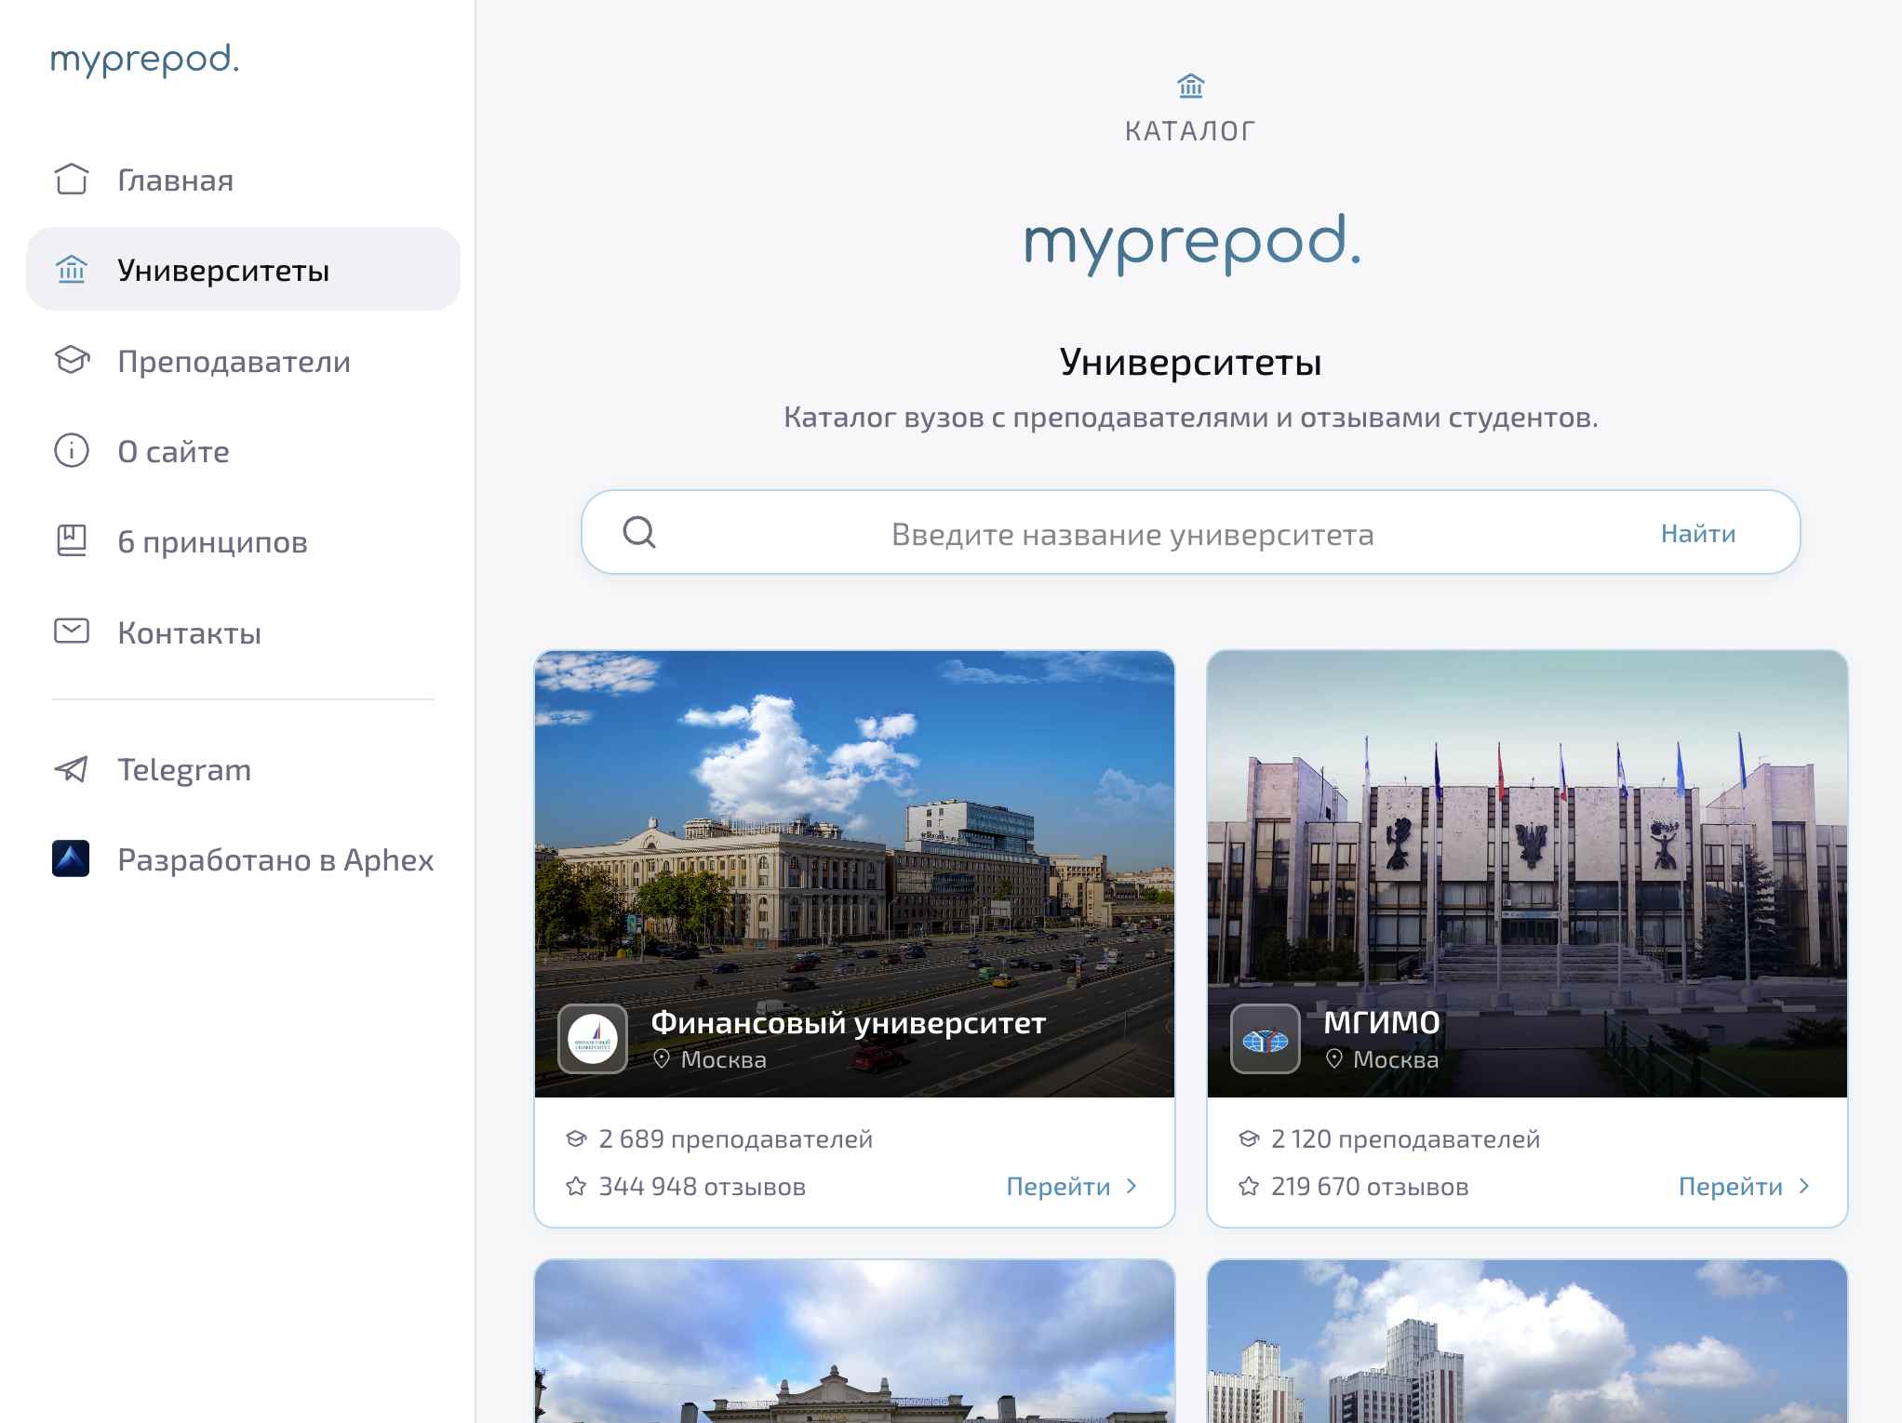Click the graduation cap icon beside Преподаватели
Image resolution: width=1902 pixels, height=1423 pixels.
click(72, 360)
